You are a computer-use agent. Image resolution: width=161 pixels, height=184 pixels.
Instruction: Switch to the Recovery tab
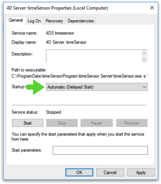(x=54, y=21)
